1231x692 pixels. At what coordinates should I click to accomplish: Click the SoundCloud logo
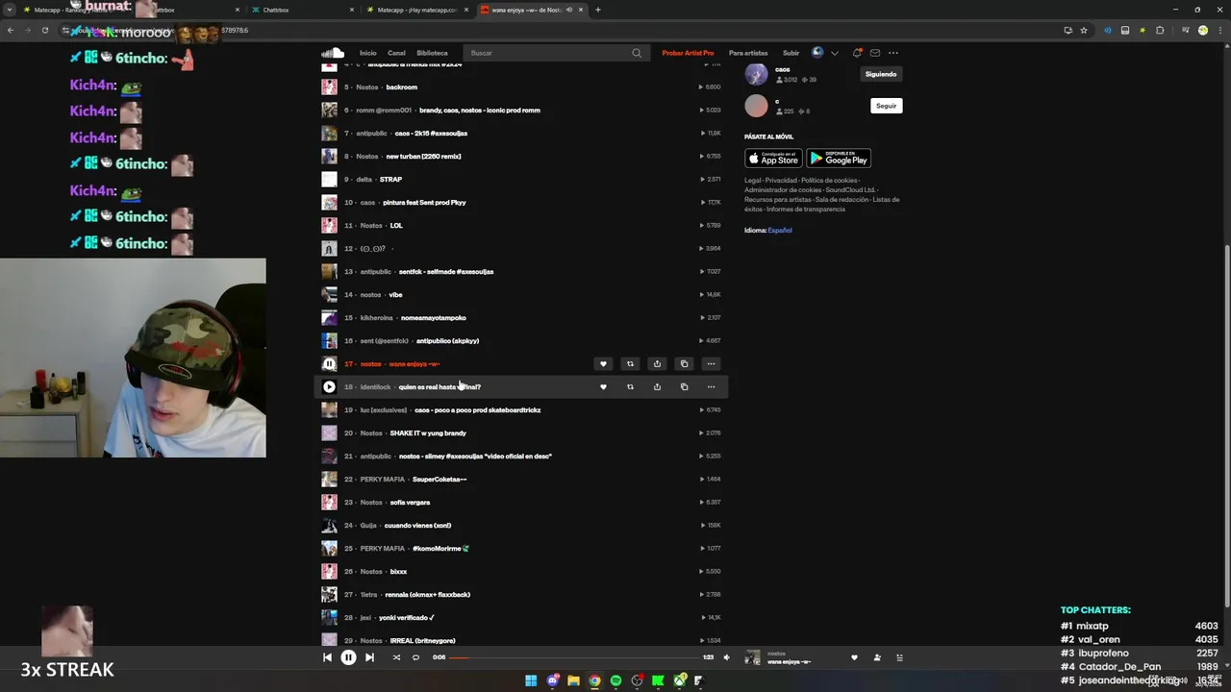[333, 53]
